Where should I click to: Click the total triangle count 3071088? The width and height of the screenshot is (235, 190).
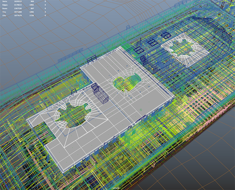click(x=19, y=12)
